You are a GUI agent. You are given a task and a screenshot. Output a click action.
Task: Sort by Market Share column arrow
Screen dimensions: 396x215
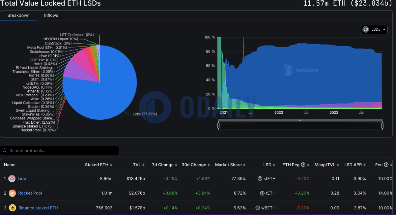coord(244,165)
